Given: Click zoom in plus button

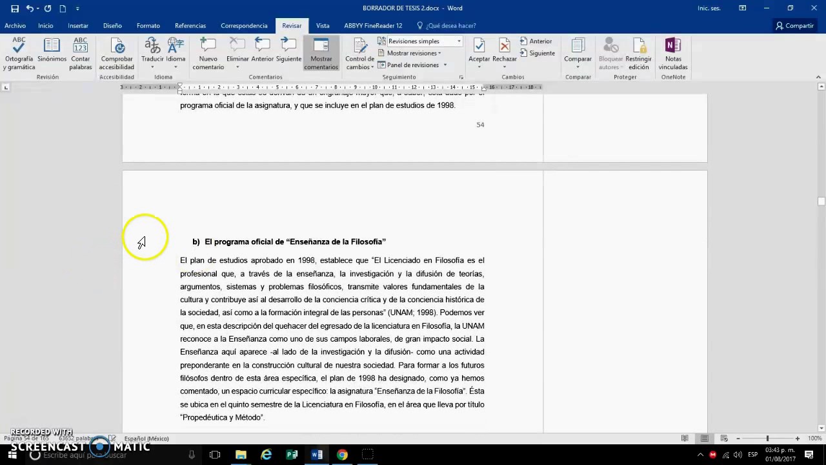Looking at the screenshot, I should click(x=797, y=439).
